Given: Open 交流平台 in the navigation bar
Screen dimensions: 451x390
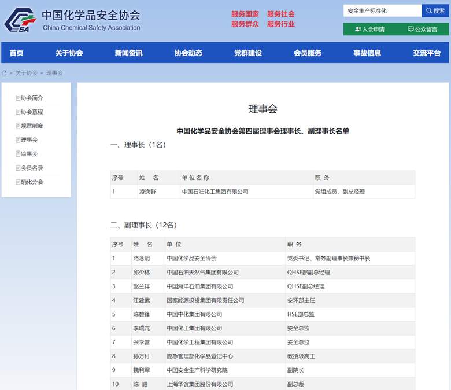Looking at the screenshot, I should pos(427,53).
